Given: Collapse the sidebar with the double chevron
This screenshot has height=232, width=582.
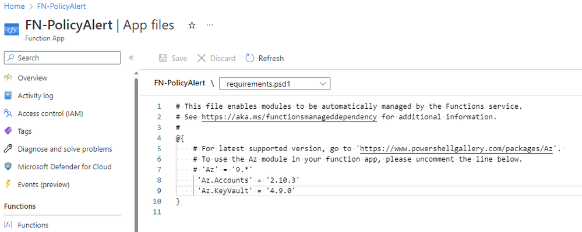Looking at the screenshot, I should point(131,58).
